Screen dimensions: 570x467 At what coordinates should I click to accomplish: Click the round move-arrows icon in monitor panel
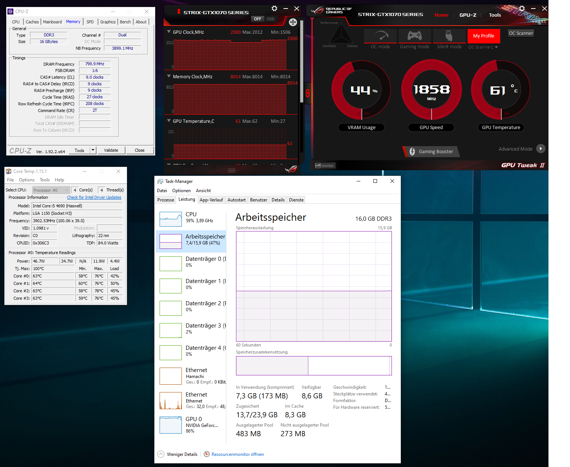[293, 22]
